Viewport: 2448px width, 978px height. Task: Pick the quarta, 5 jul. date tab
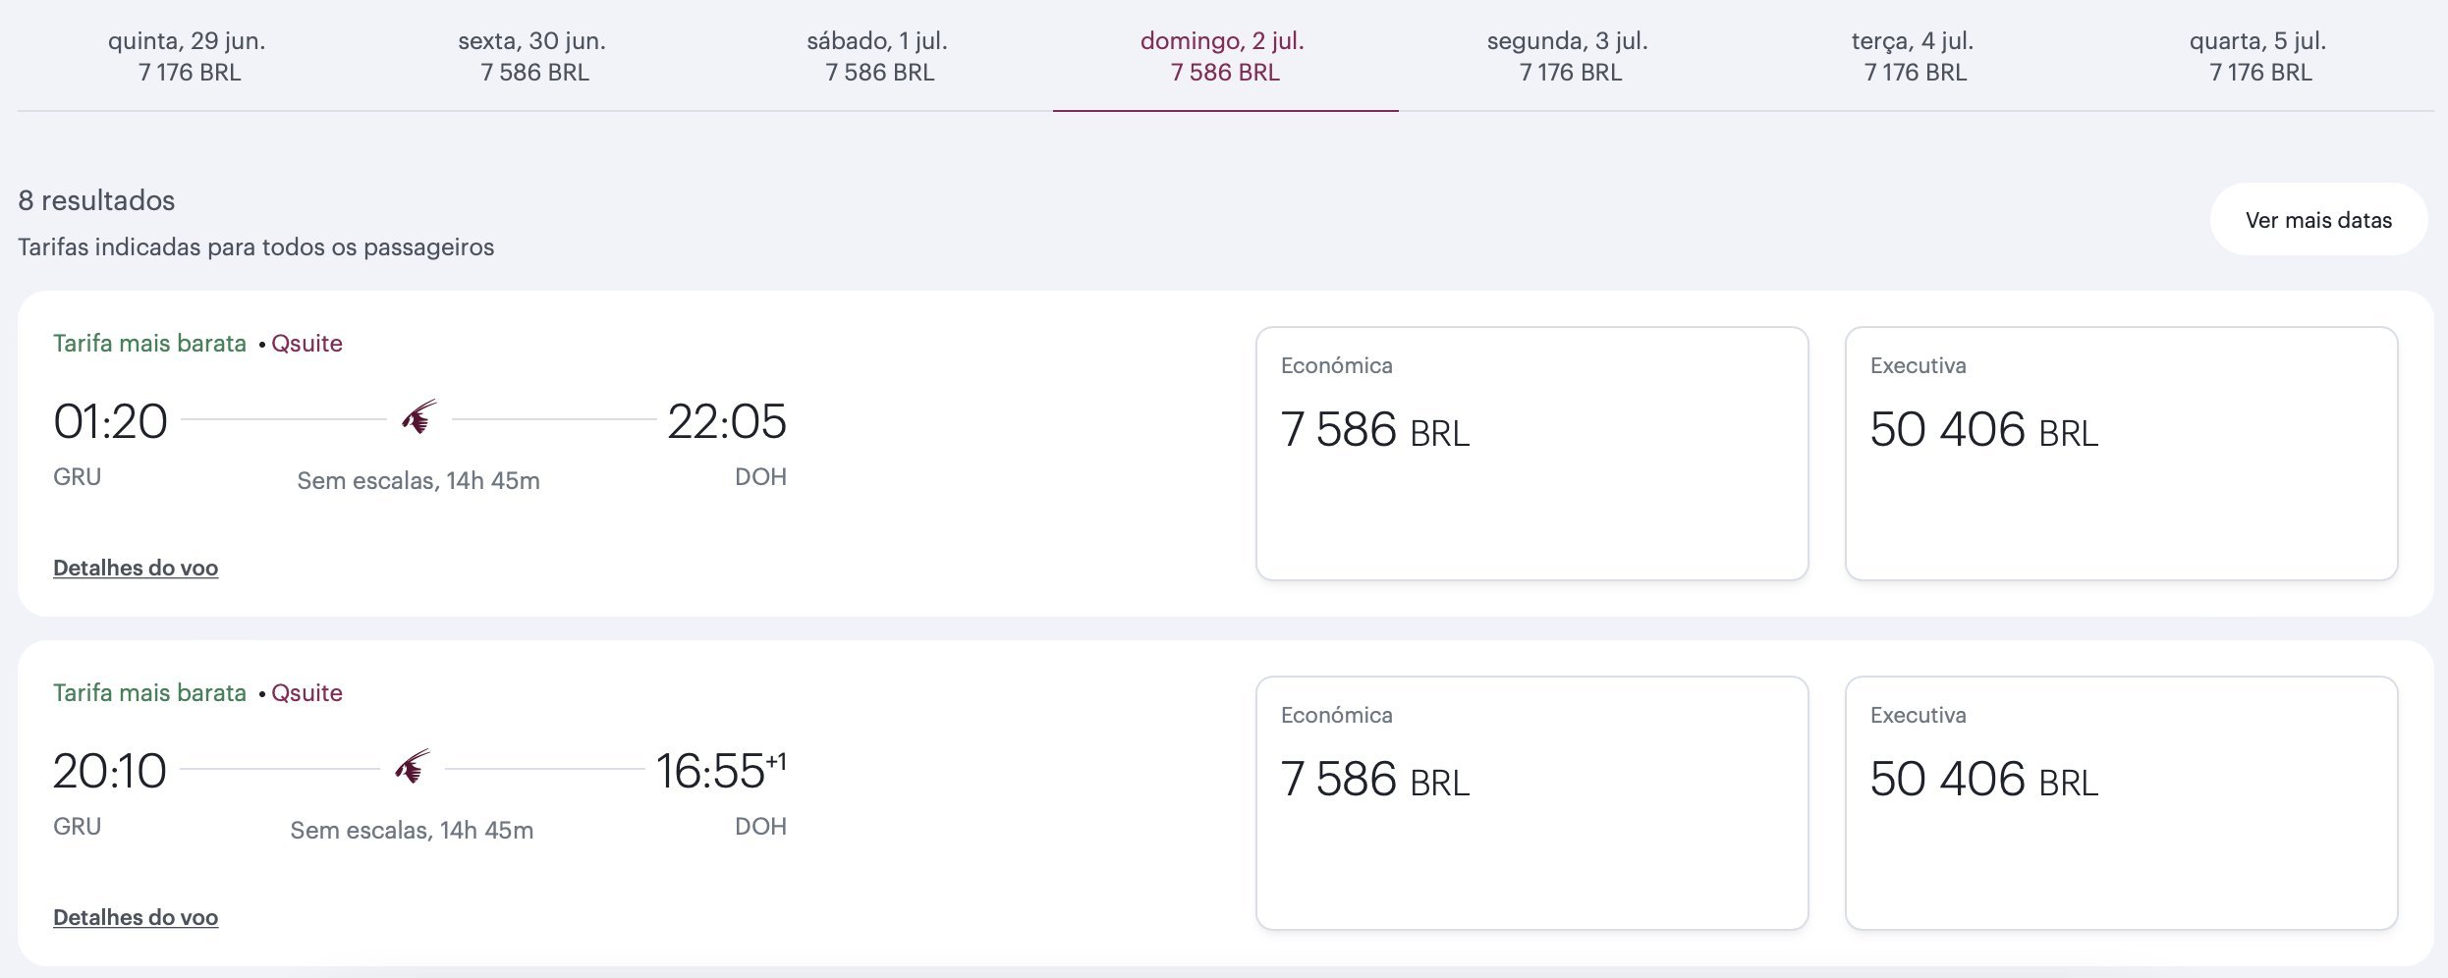(2260, 56)
